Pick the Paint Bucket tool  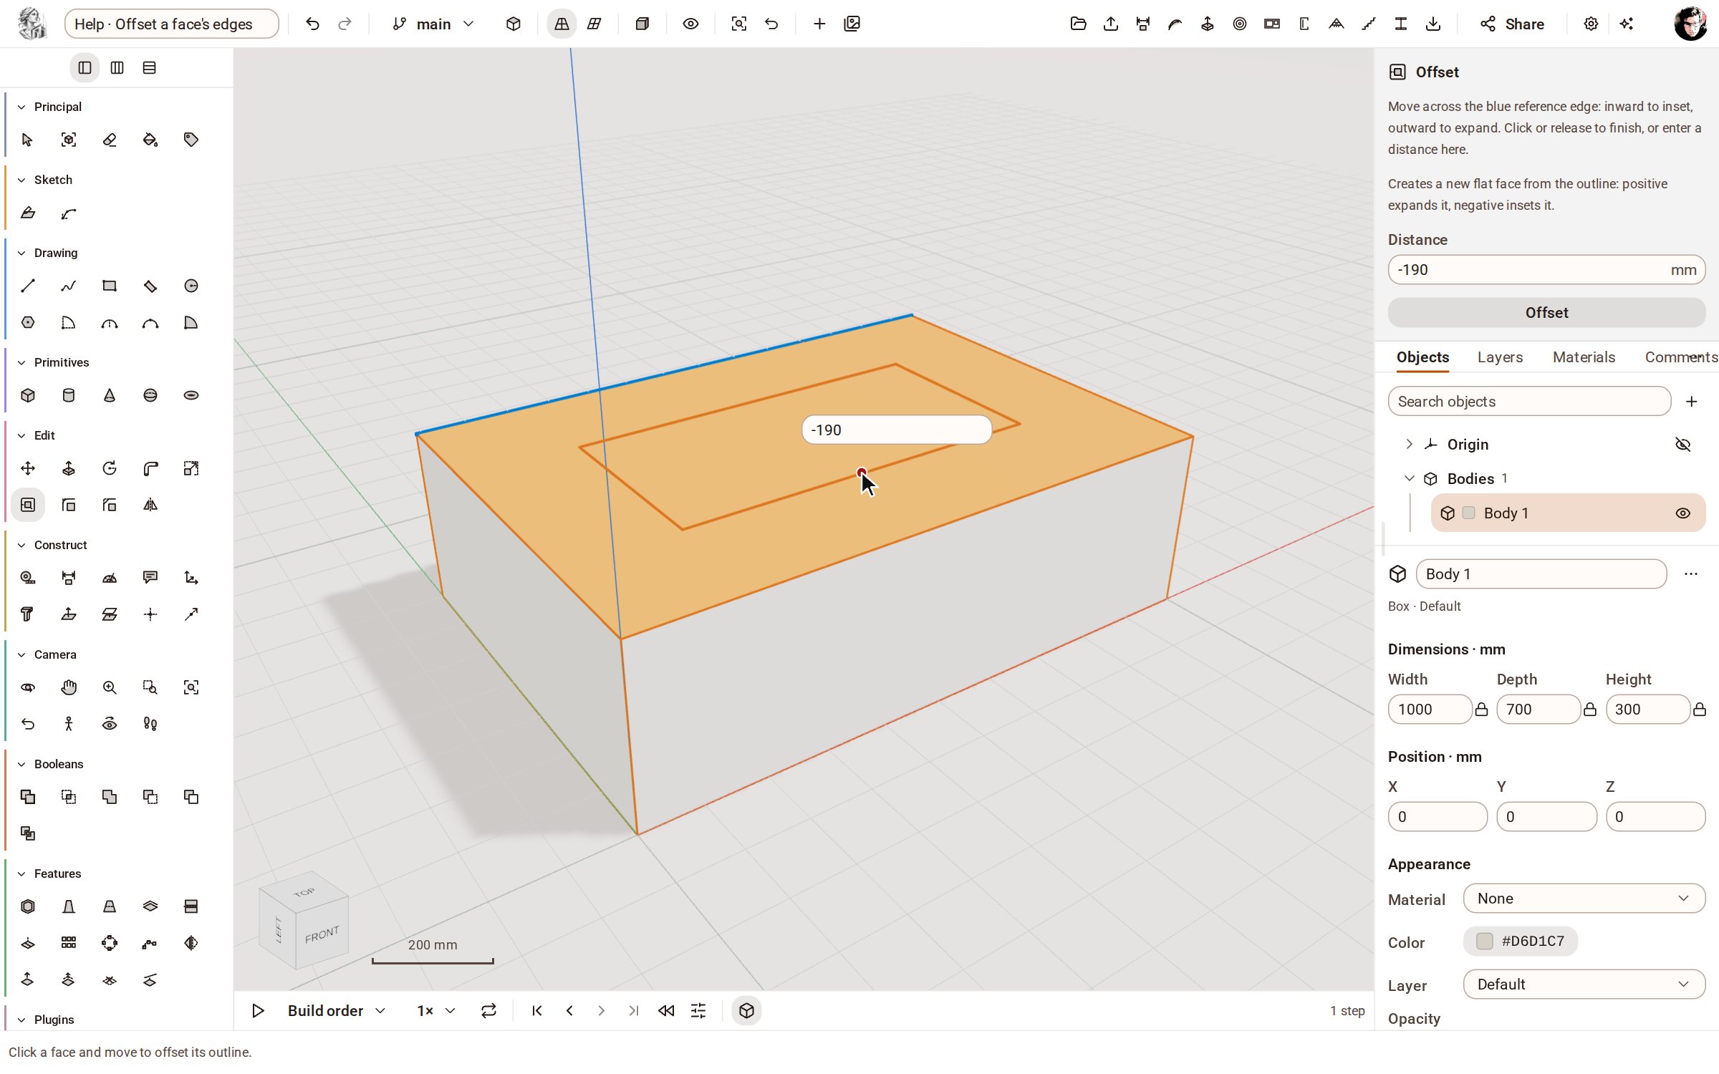click(x=150, y=140)
